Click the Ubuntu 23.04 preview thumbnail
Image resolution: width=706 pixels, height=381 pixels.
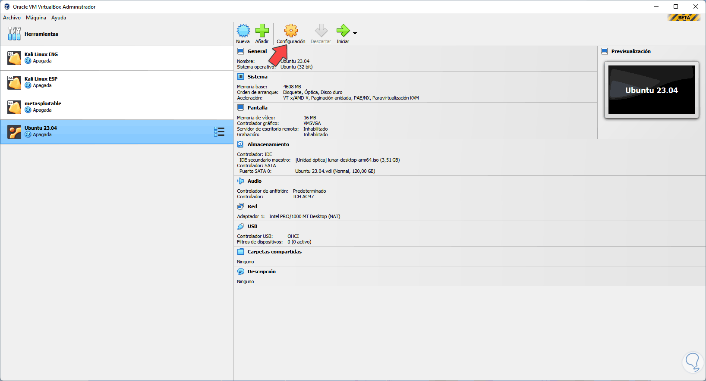click(x=652, y=90)
